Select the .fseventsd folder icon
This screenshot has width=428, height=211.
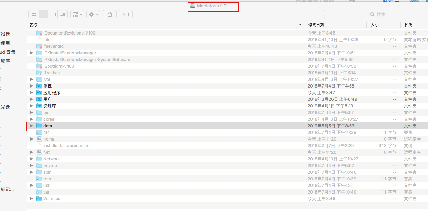coord(39,46)
